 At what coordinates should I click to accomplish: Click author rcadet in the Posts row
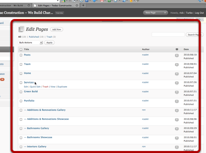tap(145, 55)
